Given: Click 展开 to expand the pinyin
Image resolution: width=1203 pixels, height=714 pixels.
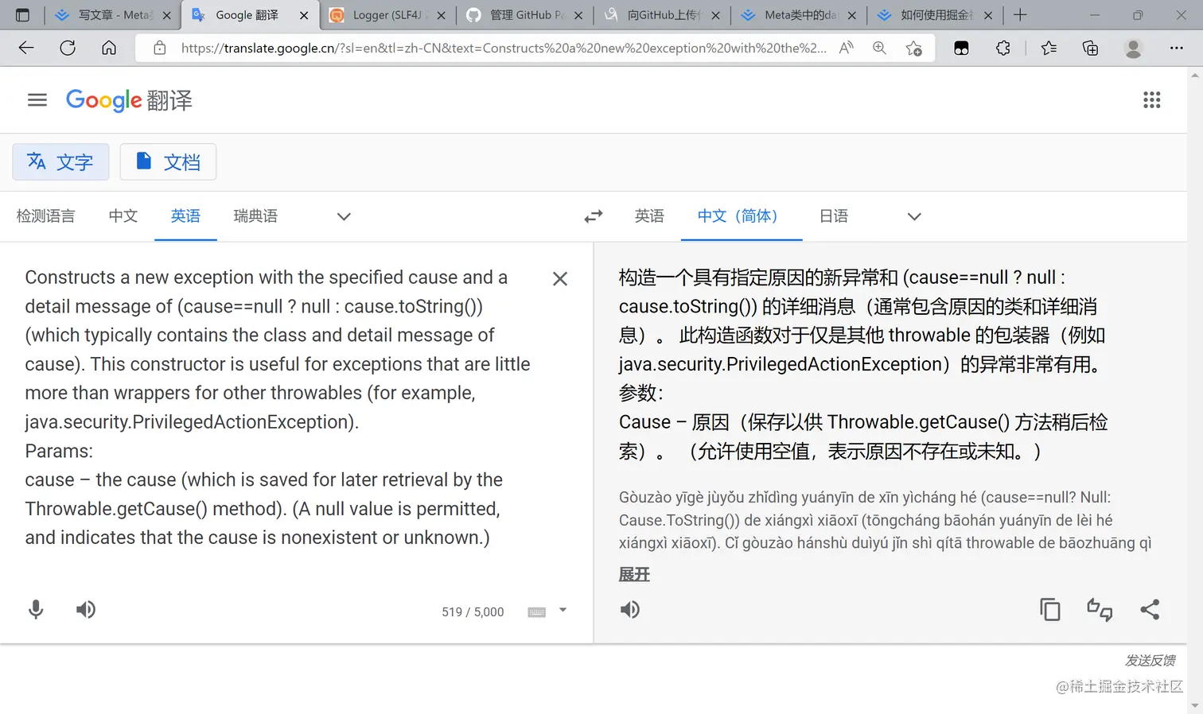Looking at the screenshot, I should coord(634,574).
